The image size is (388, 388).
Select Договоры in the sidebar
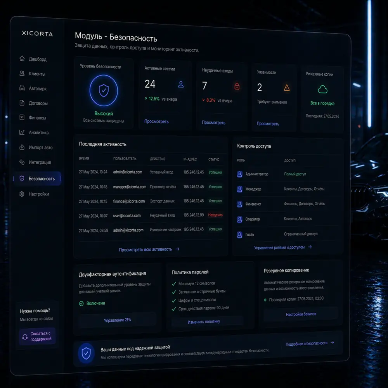[x=33, y=103]
